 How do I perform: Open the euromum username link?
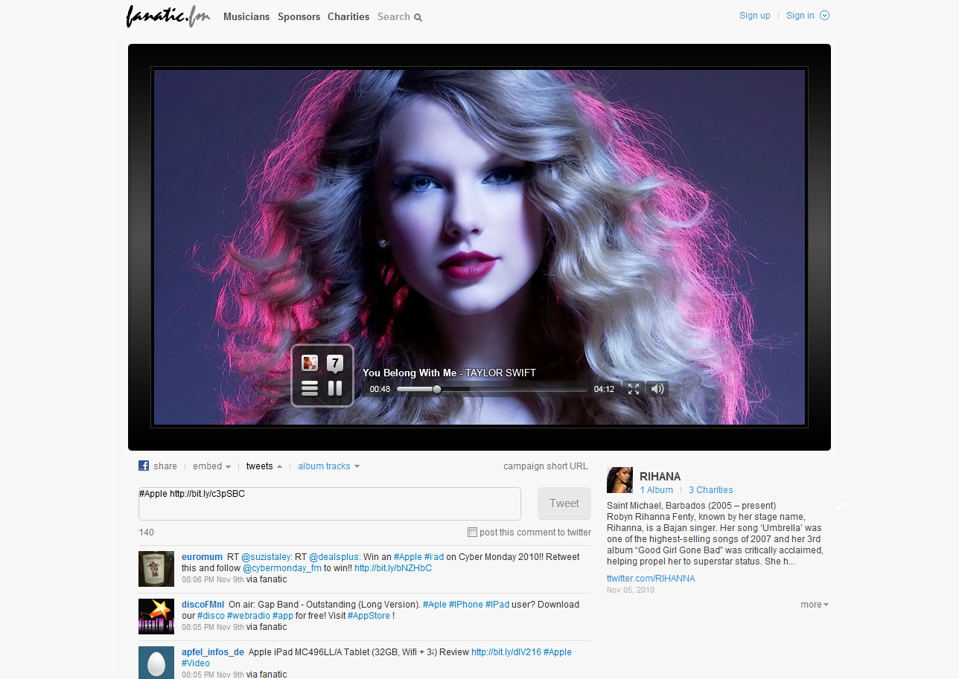click(x=202, y=557)
